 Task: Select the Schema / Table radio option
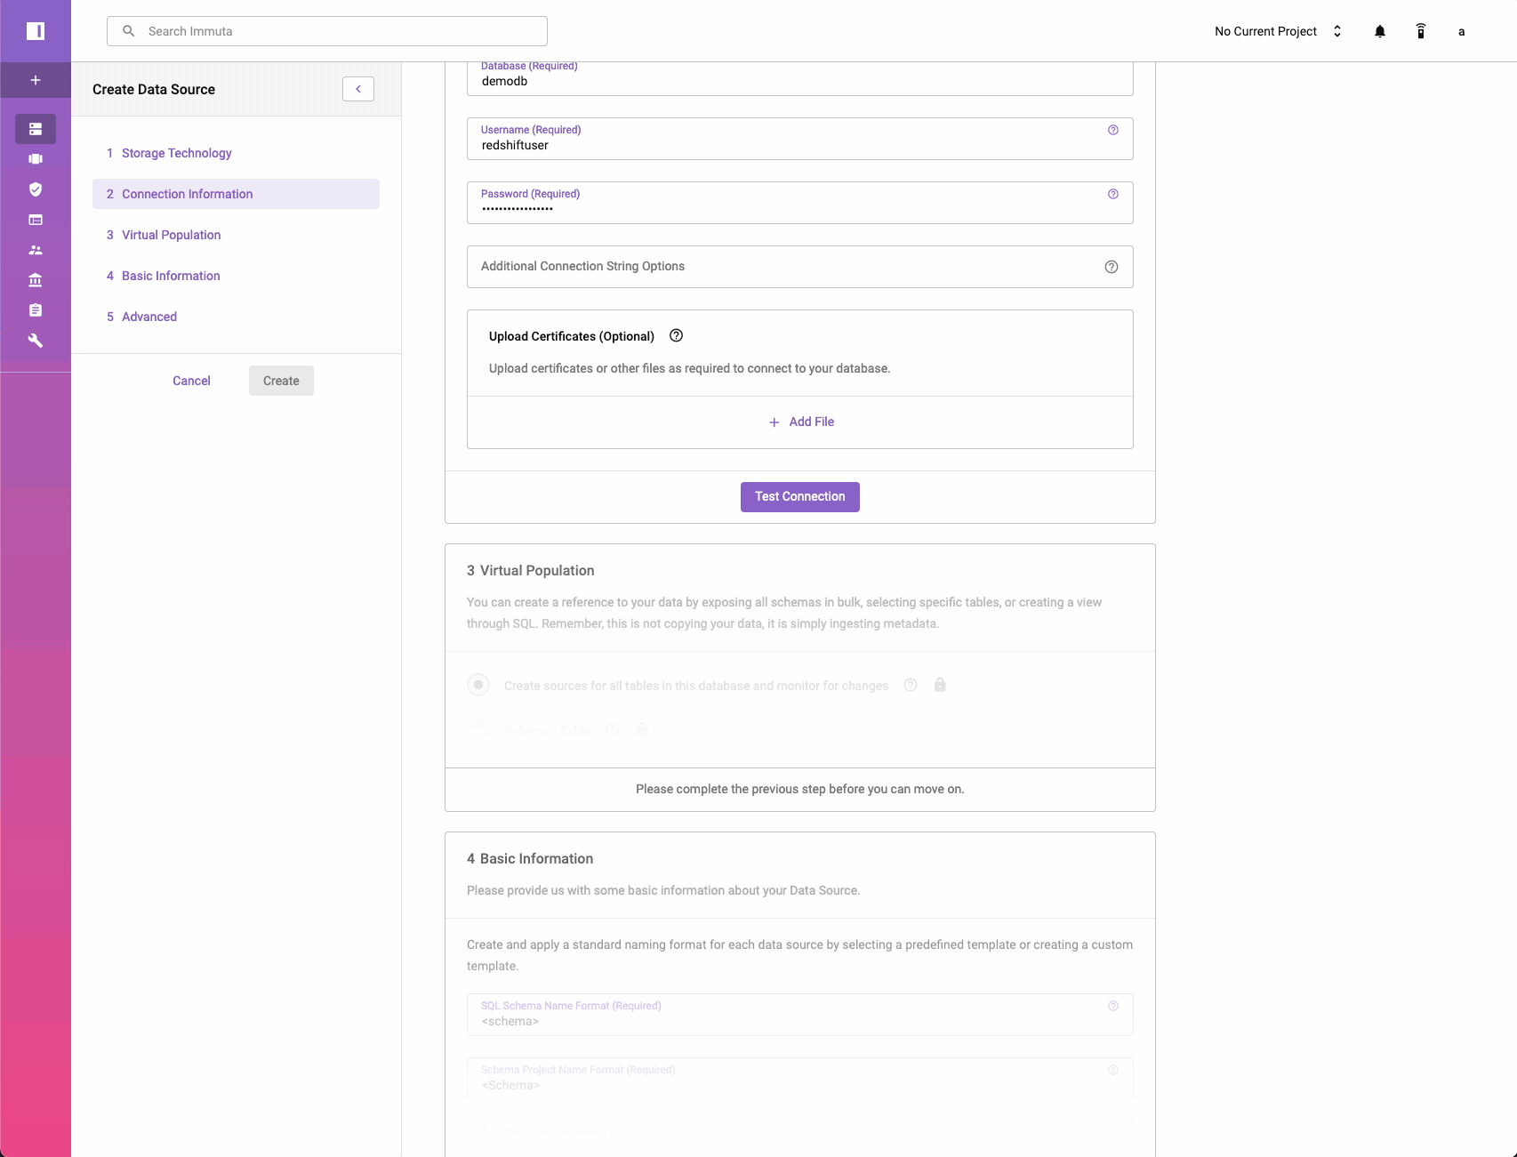pos(478,730)
